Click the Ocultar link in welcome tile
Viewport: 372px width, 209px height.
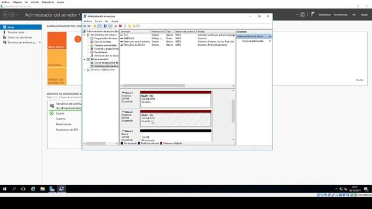pyautogui.click(x=359, y=80)
